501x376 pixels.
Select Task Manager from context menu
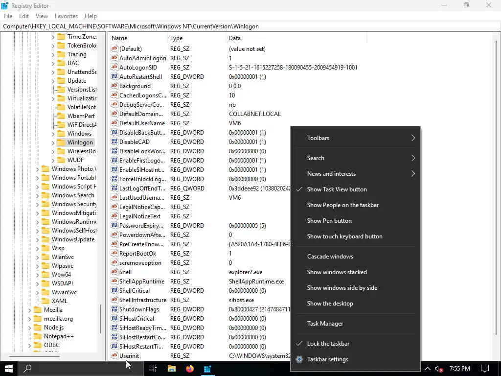click(x=355, y=324)
